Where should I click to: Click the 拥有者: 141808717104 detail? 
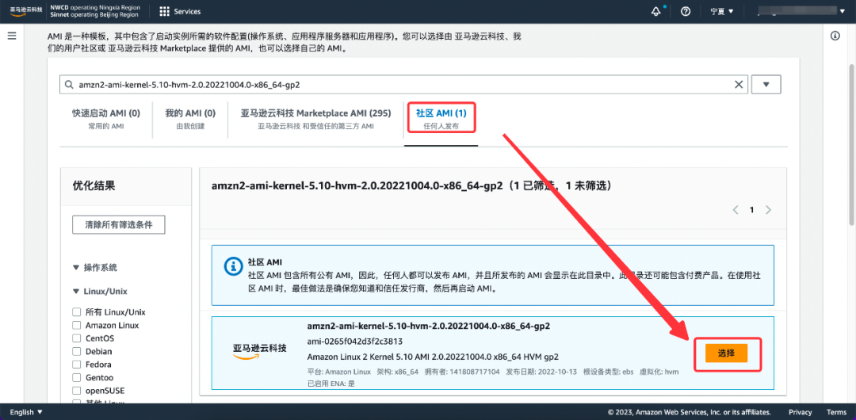(462, 372)
